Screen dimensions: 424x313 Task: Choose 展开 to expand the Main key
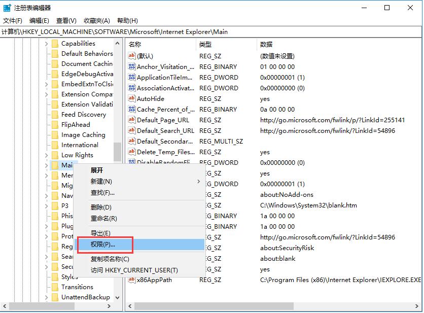point(98,170)
